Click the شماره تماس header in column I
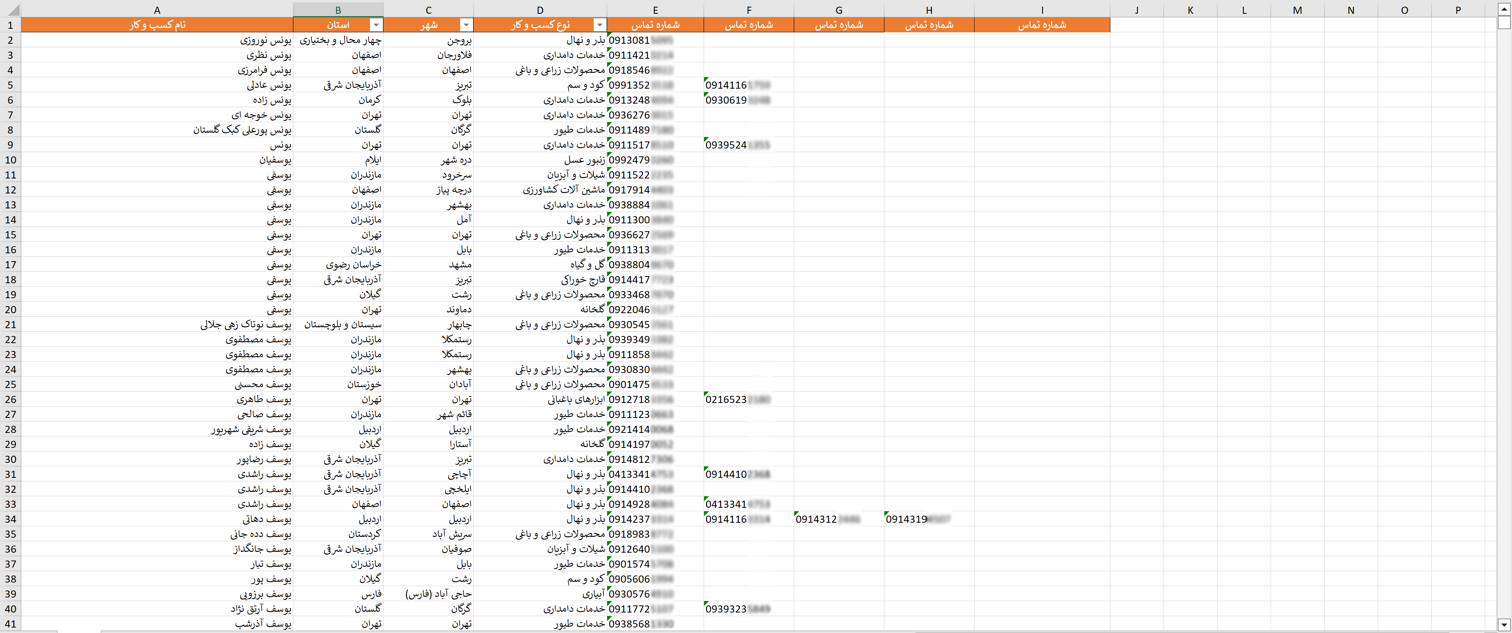 pos(1042,25)
